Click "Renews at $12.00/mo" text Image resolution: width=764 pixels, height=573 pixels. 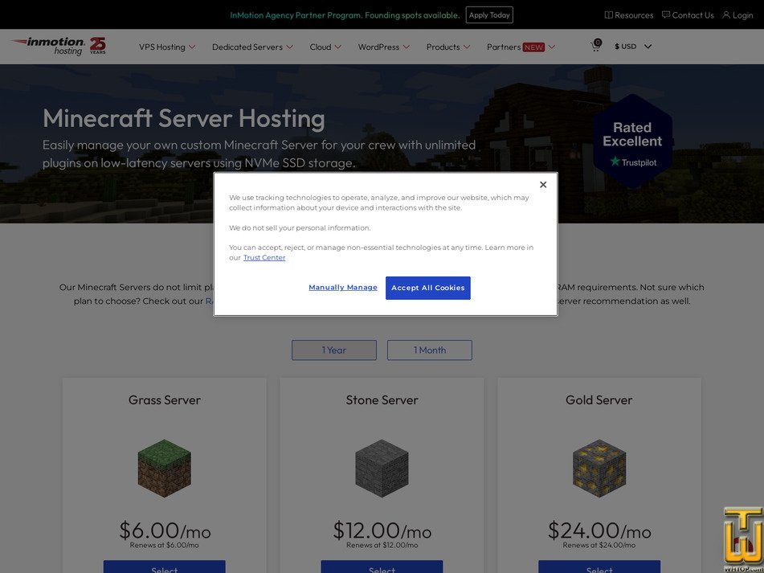382,545
